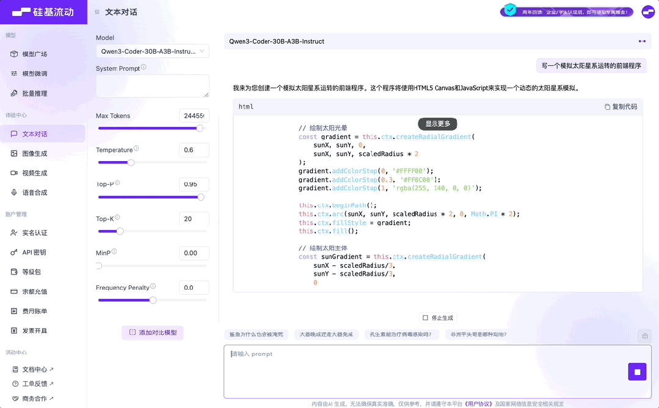Image resolution: width=659 pixels, height=408 pixels.
Task: Click Frequency Penalty info icon
Action: click(x=153, y=286)
